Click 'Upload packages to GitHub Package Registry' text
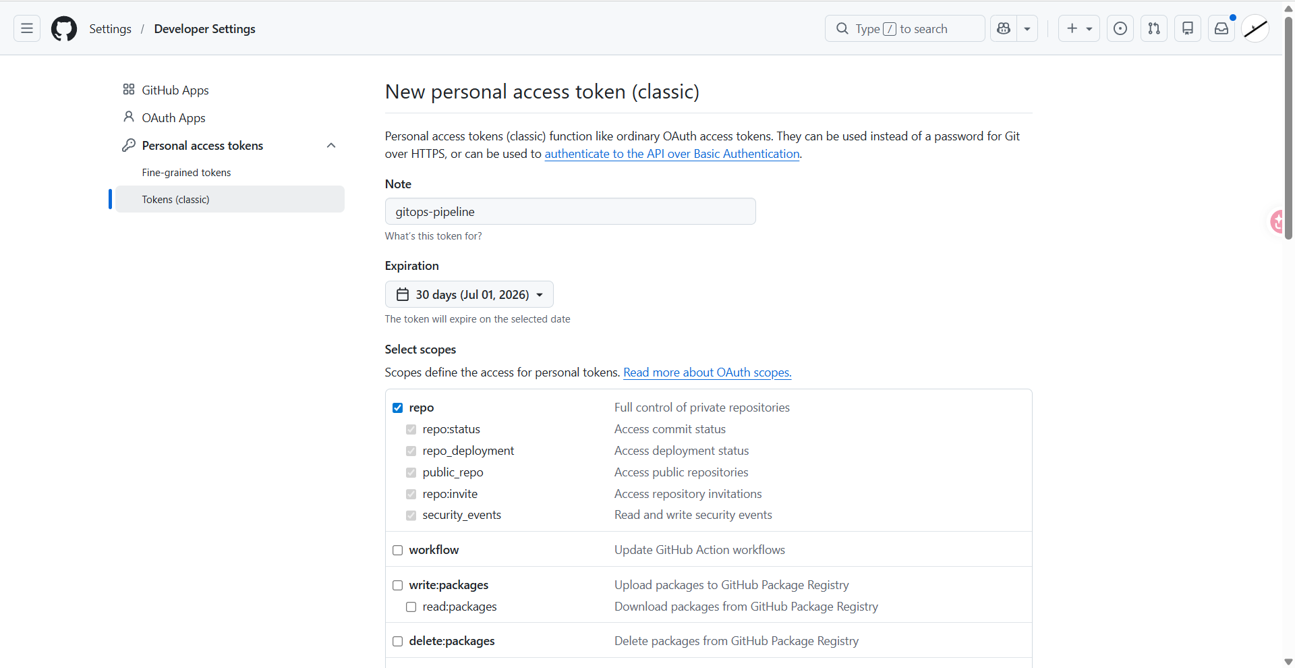 point(731,584)
